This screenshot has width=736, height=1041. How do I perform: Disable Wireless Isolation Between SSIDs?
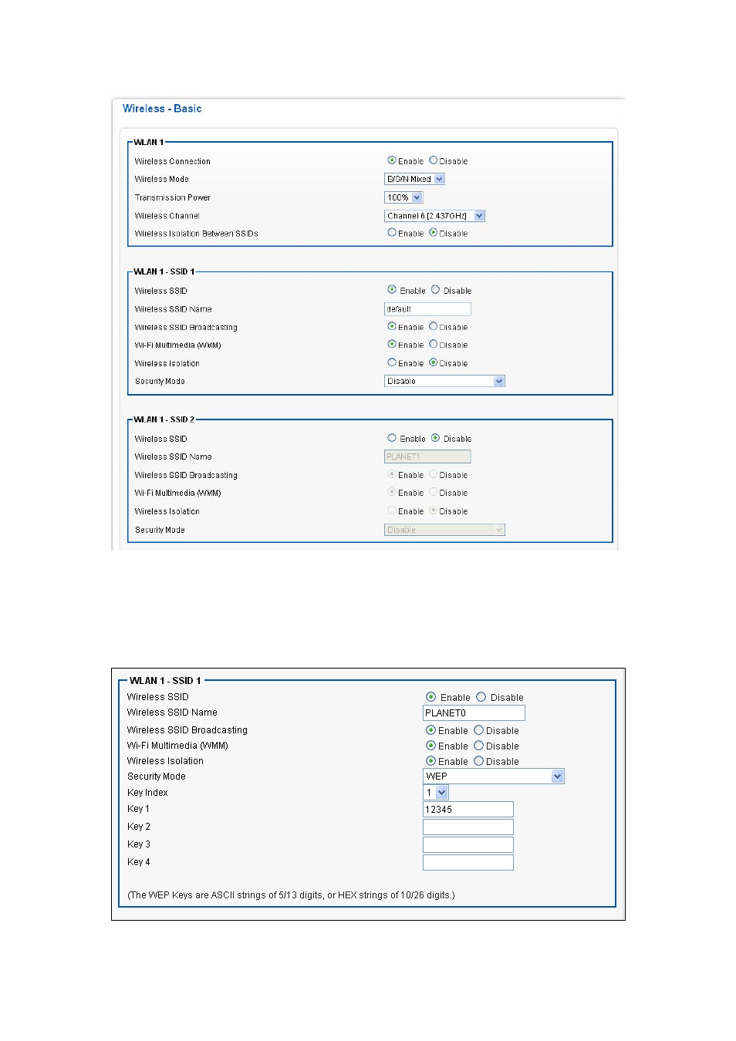pos(434,232)
